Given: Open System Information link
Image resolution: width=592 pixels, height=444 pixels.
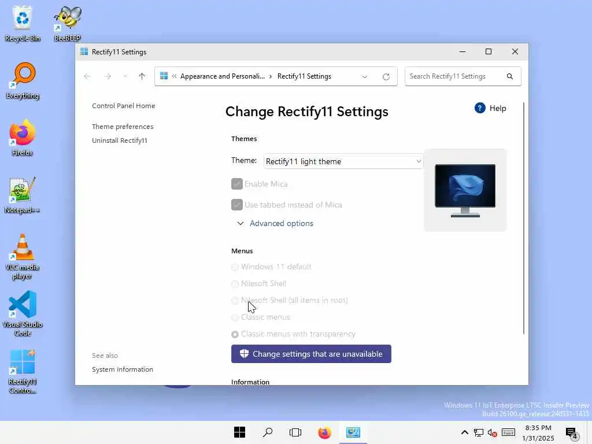Looking at the screenshot, I should point(123,369).
